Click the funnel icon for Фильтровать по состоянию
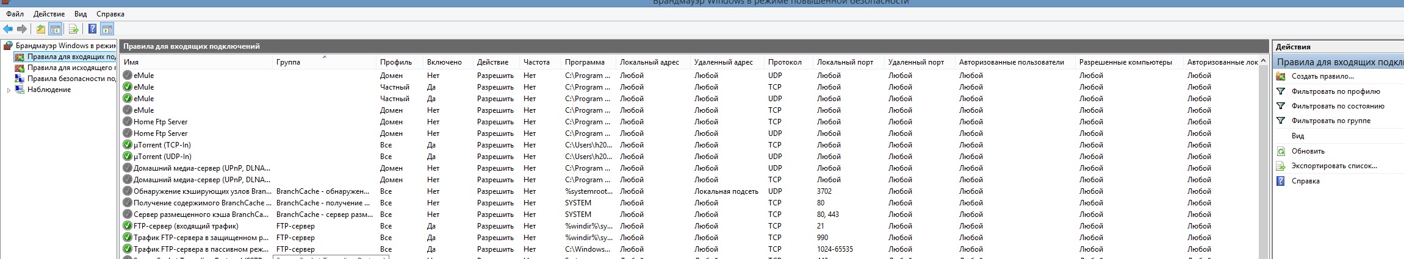 click(1281, 106)
